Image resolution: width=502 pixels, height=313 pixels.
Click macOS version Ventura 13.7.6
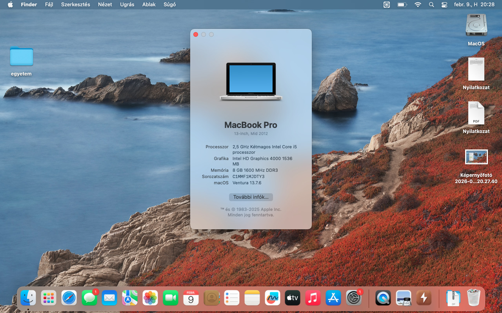[247, 183]
